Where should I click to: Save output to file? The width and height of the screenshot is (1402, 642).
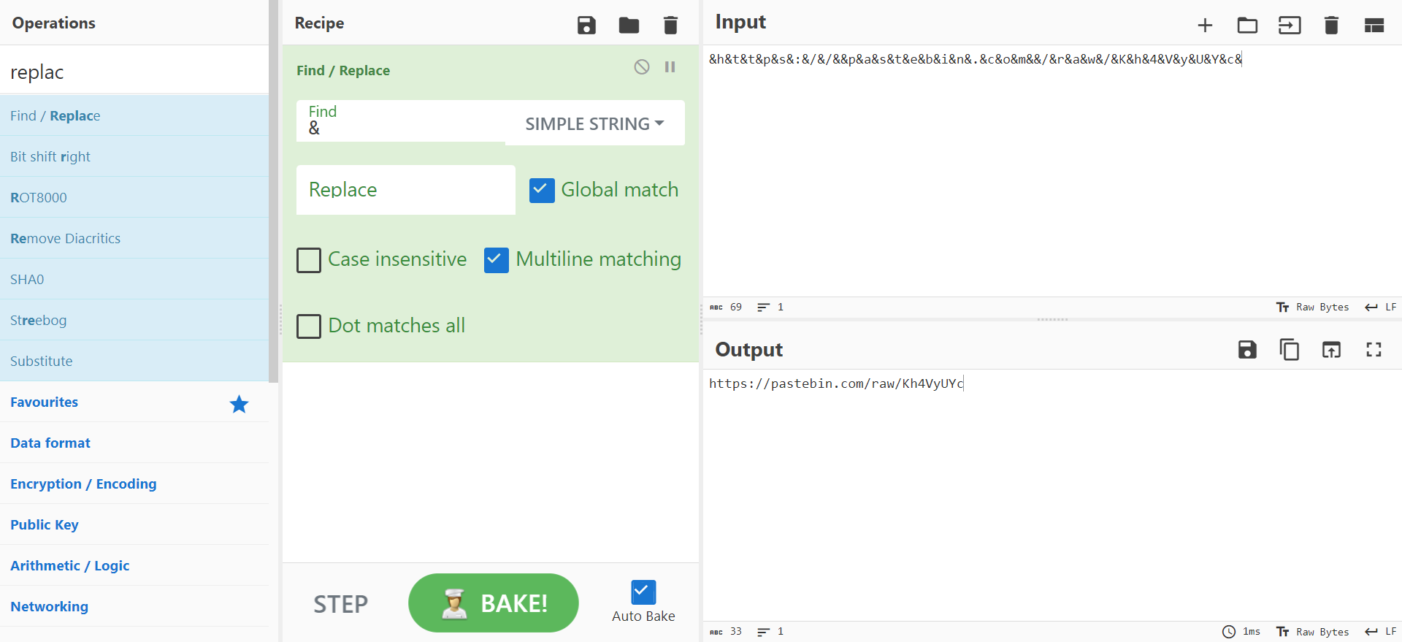point(1247,350)
